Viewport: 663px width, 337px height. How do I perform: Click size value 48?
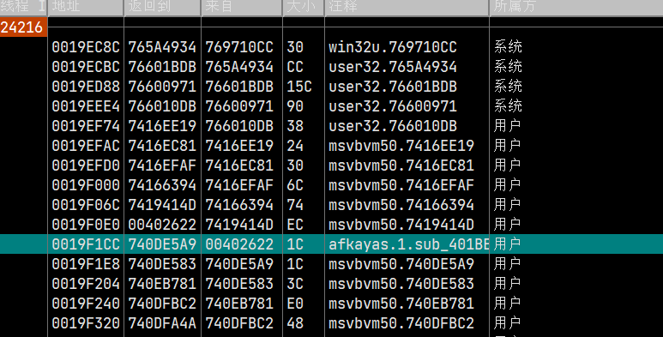(295, 323)
